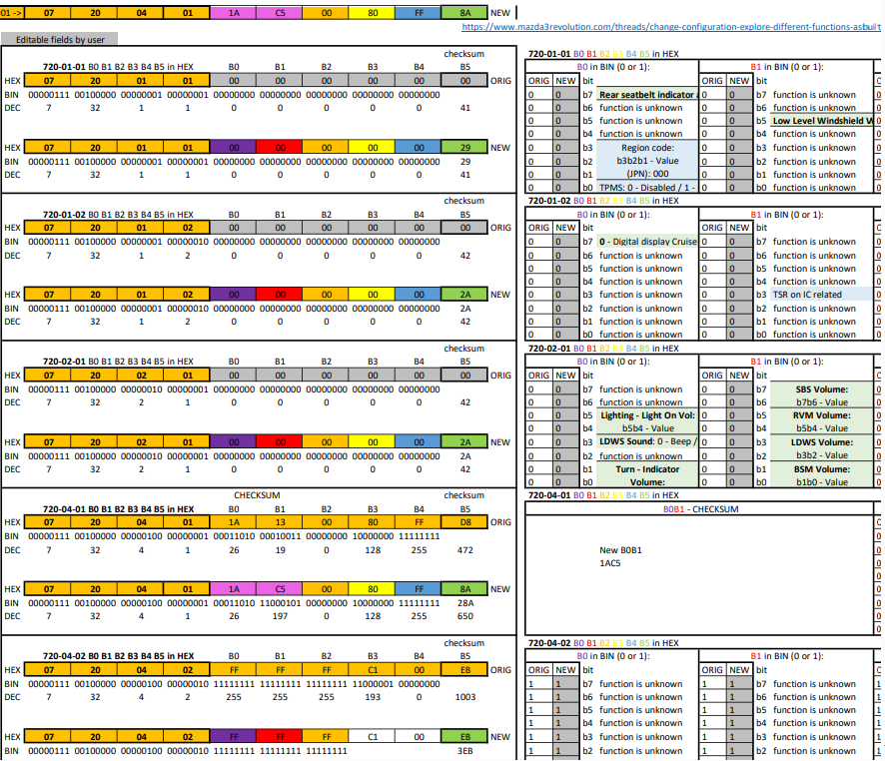Screen dimensions: 885x761
Task: Click the 'RVM Volume:' cell
Action: 822,415
